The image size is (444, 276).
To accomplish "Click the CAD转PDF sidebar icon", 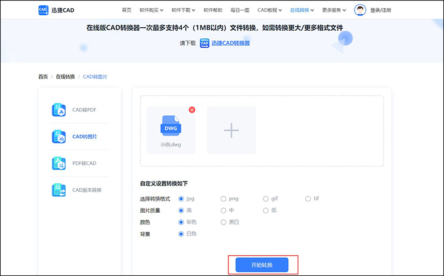I will click(58, 110).
